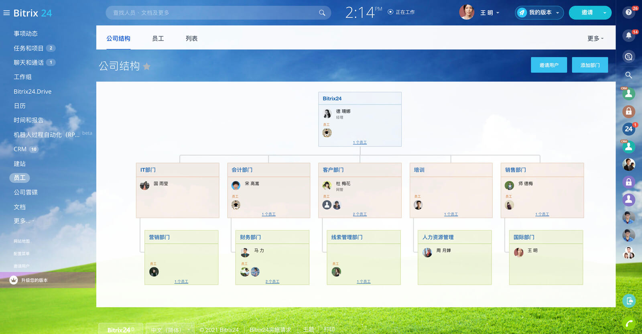This screenshot has height=334, width=642.
Task: Click the employee avatar in the 营销部门 box
Action: [154, 272]
